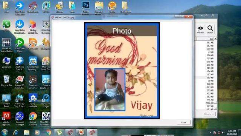This screenshot has width=241, height=136.
Task: Open the Computer desktop icon
Action: point(6,62)
